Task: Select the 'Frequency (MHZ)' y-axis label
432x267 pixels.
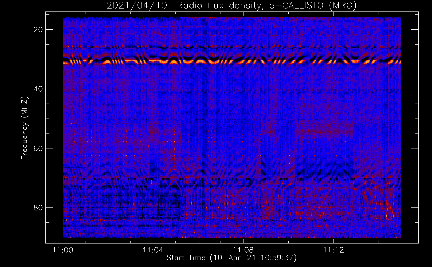Action: click(25, 128)
